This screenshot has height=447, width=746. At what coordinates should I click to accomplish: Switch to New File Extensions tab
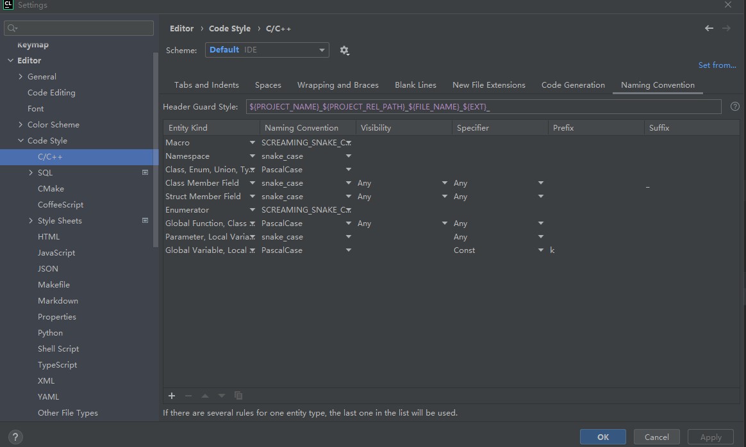[488, 85]
